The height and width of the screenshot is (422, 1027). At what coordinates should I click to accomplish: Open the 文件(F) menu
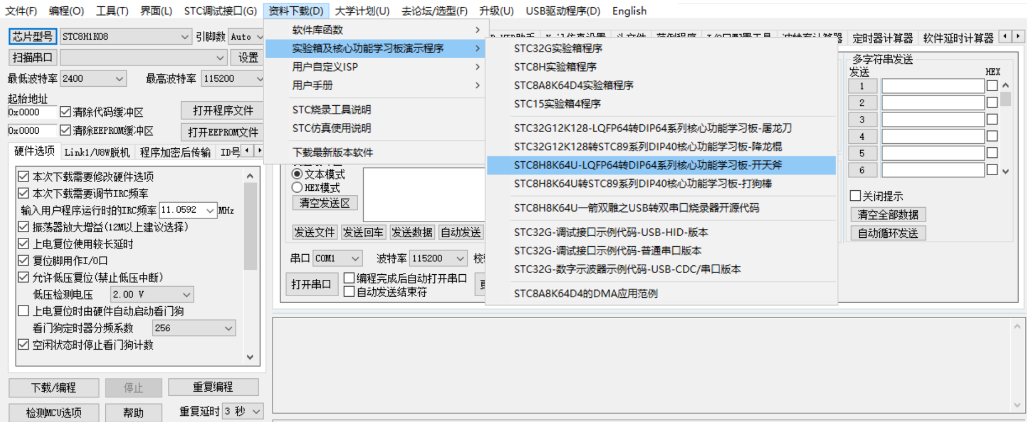[x=21, y=11]
